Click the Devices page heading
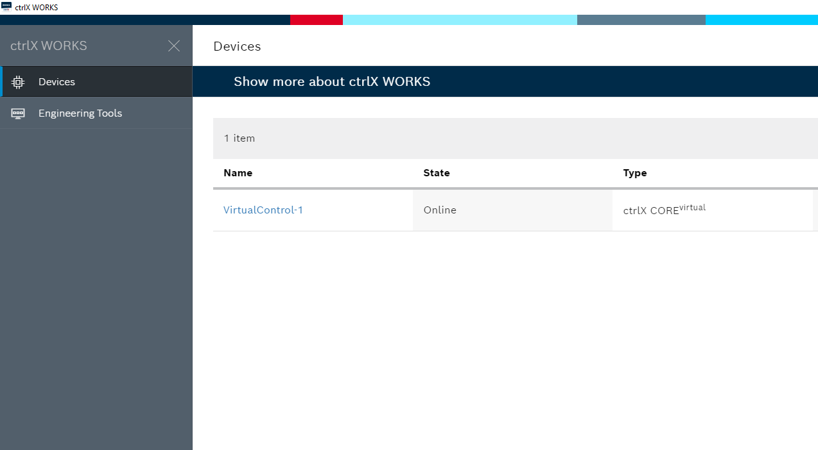 [237, 46]
